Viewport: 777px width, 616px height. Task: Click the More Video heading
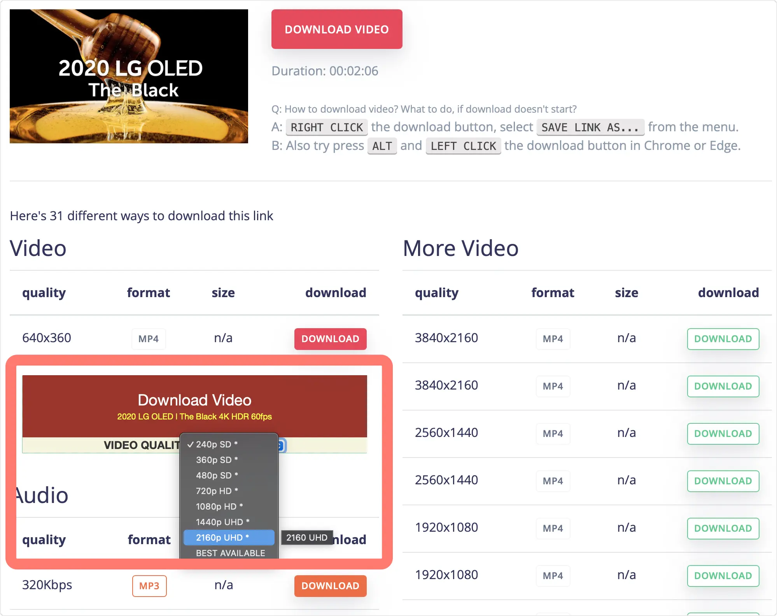(461, 248)
